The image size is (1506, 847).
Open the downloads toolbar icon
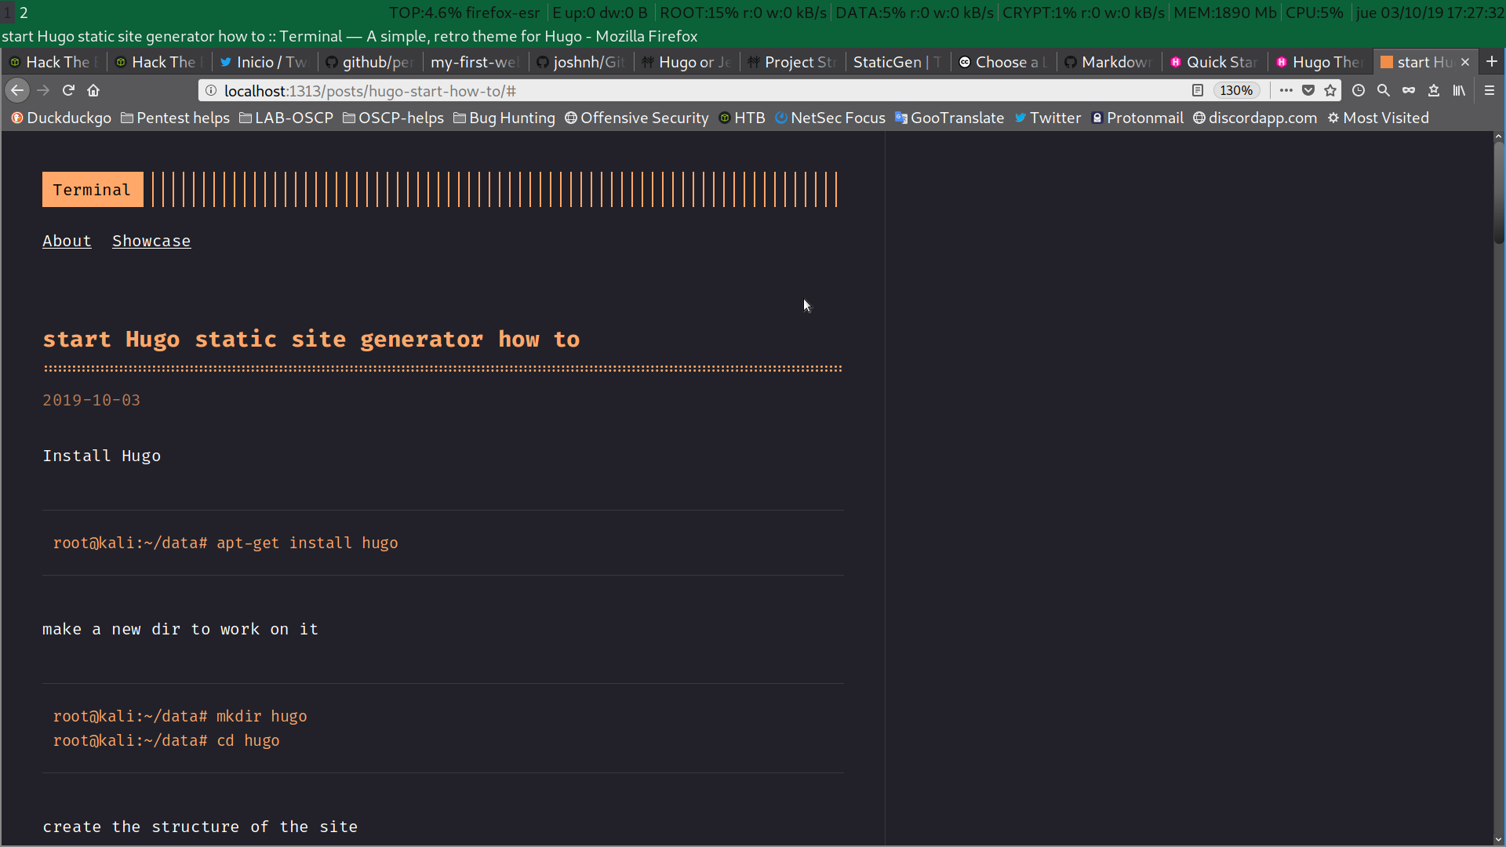point(1434,91)
